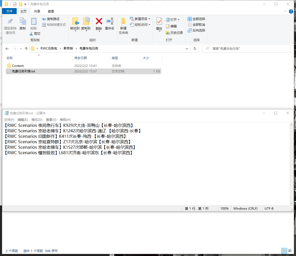
Task: Click RWC任务包 in the address breadcrumb
Action: point(49,48)
